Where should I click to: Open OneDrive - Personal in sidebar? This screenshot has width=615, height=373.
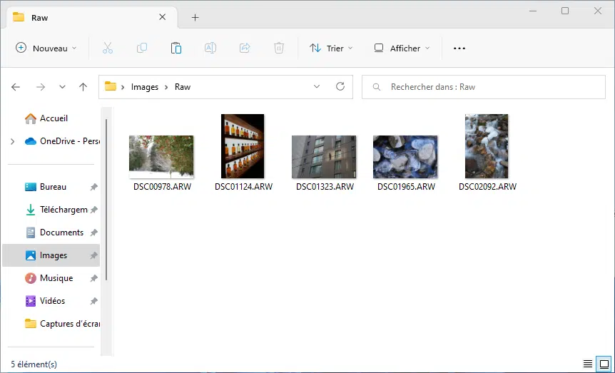click(x=62, y=141)
